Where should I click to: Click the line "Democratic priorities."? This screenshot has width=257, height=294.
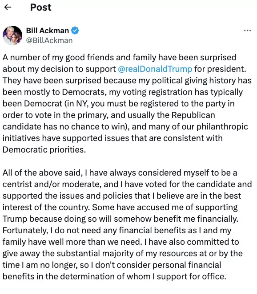click(x=44, y=149)
